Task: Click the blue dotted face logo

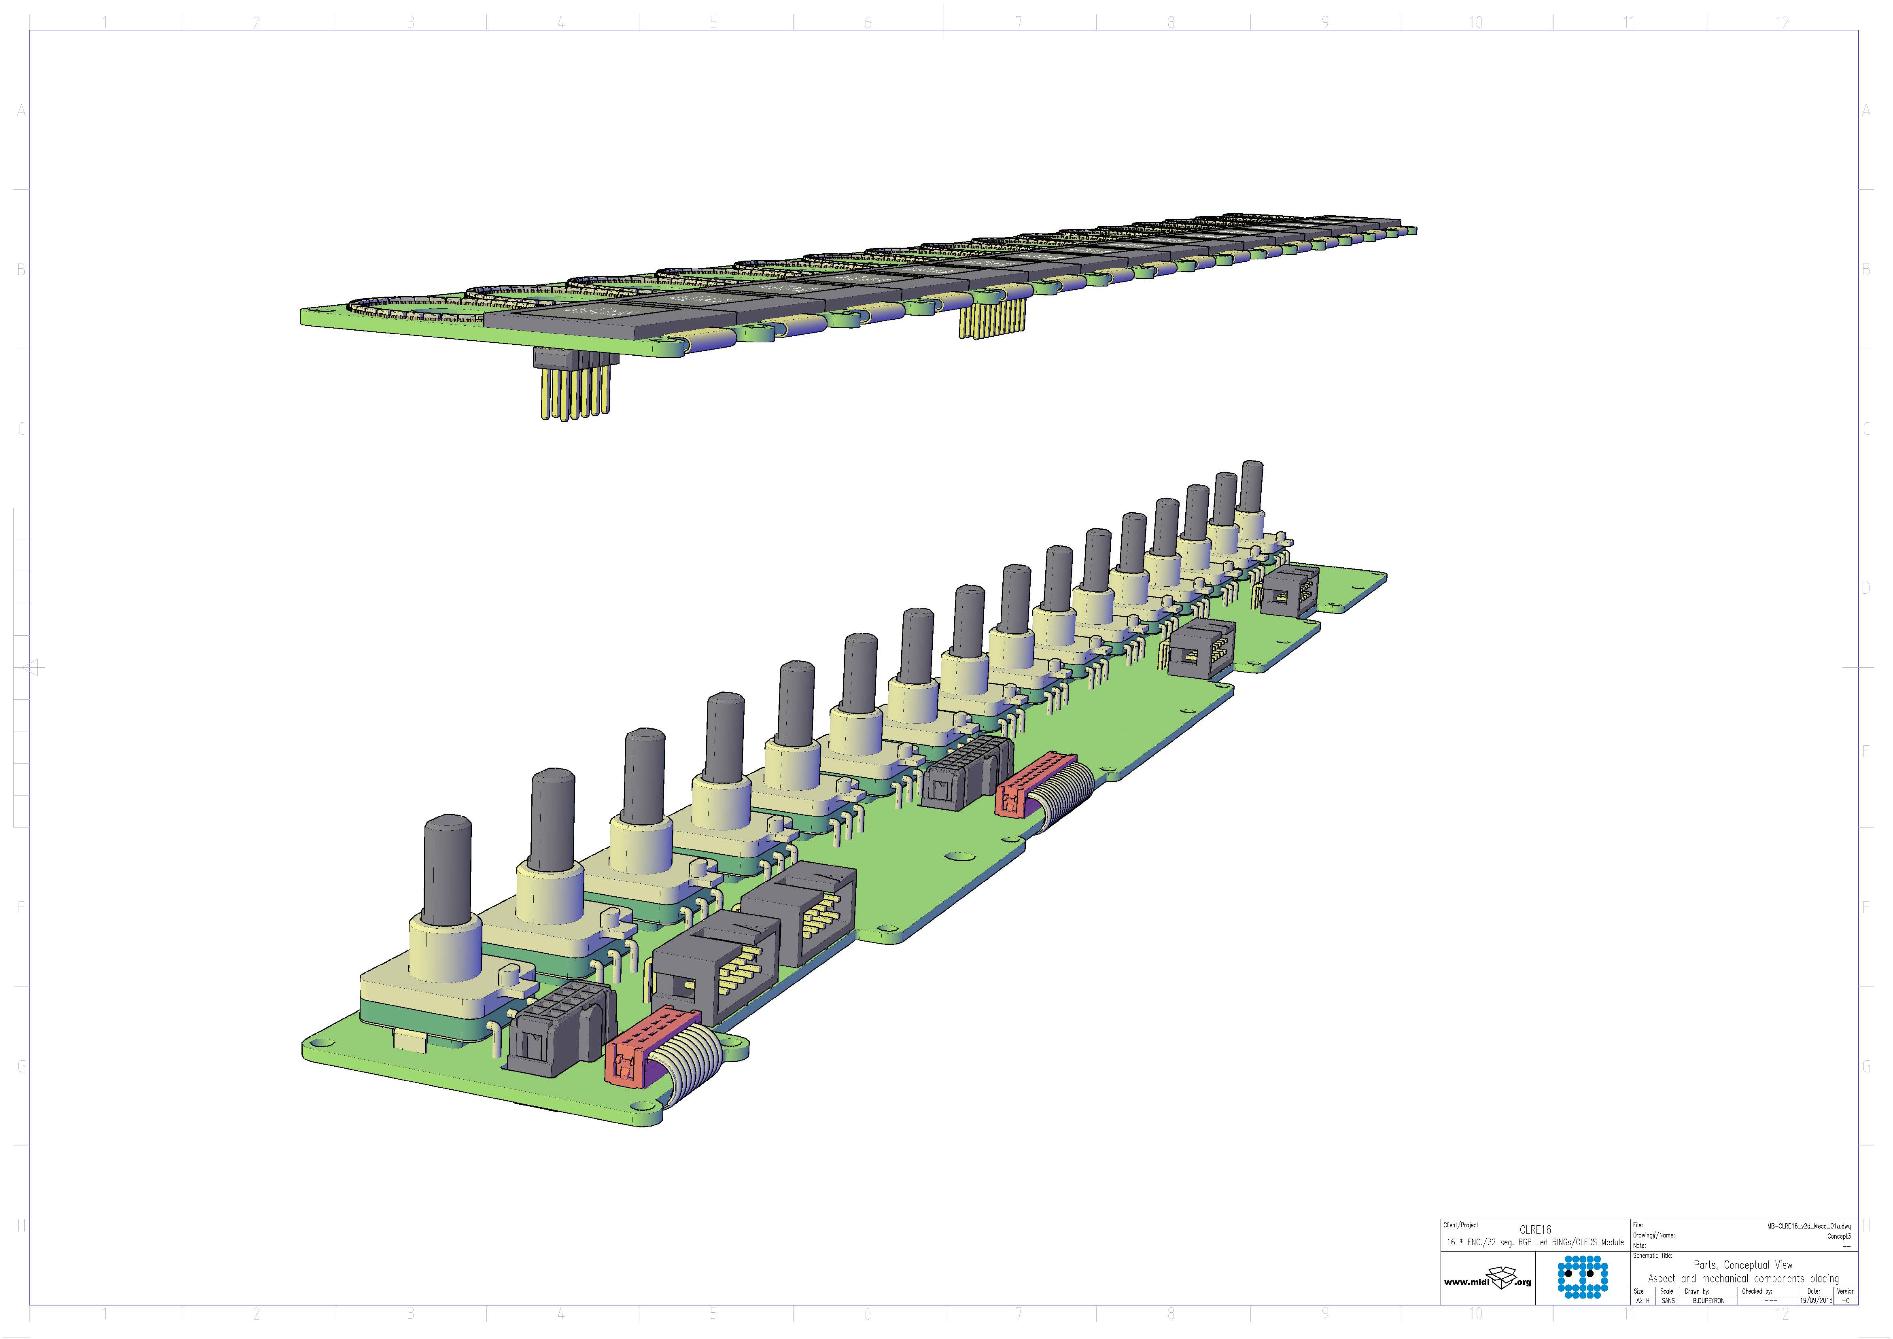Action: click(x=1582, y=1276)
